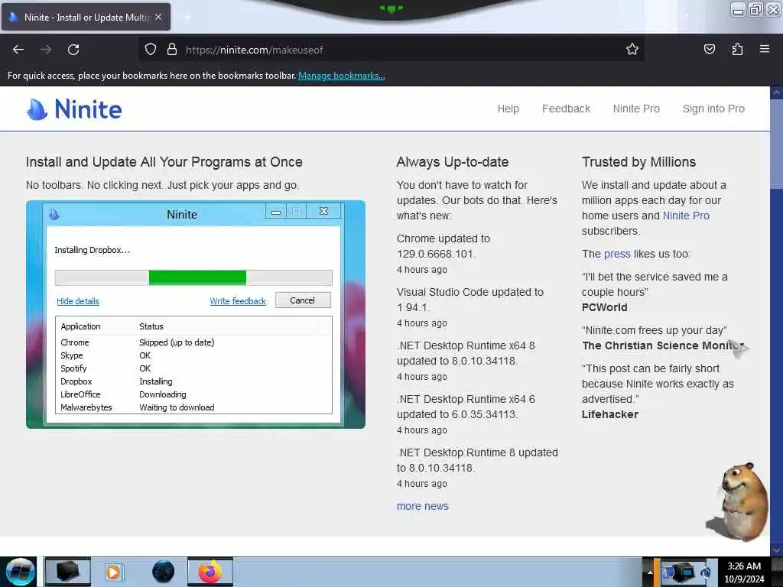Click the '.NET Desktop Runtime x64 8' news item
Image resolution: width=783 pixels, height=587 pixels.
coord(466,353)
